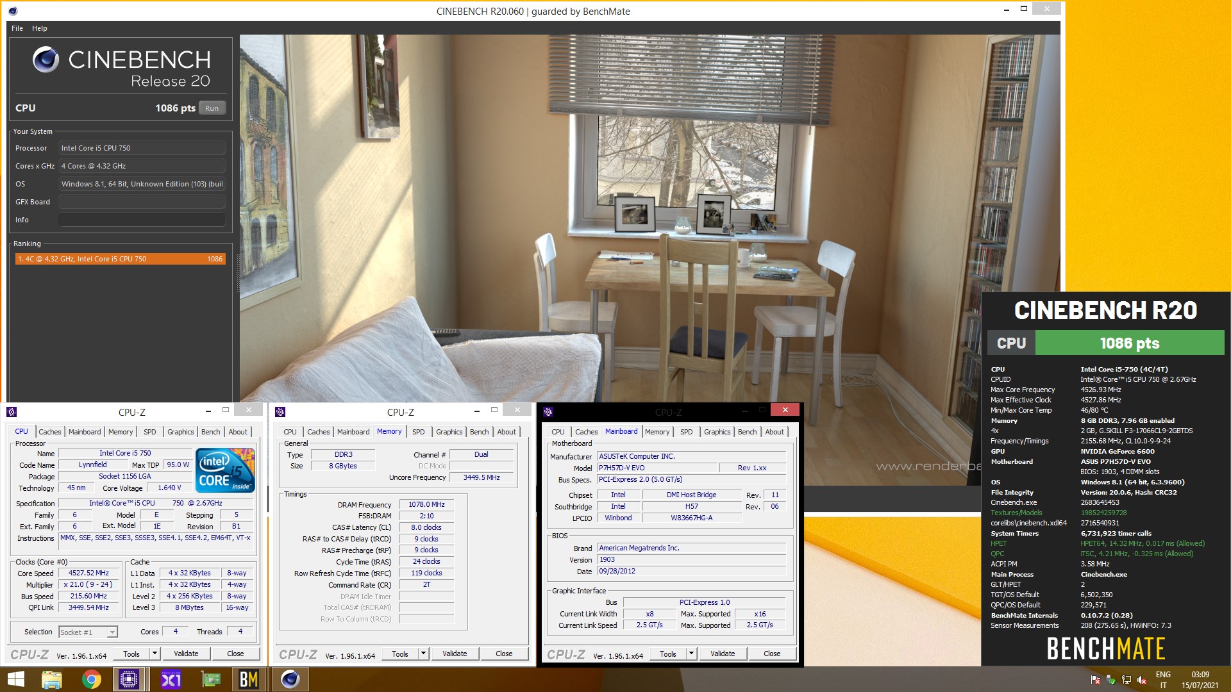1231x692 pixels.
Task: Open Tools dropdown arrow in Memory window
Action: [x=423, y=654]
